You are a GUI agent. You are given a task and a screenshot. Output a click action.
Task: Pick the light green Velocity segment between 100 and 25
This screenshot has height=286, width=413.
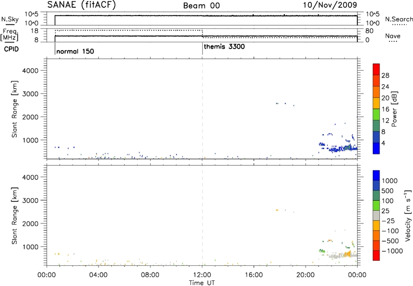point(376,205)
